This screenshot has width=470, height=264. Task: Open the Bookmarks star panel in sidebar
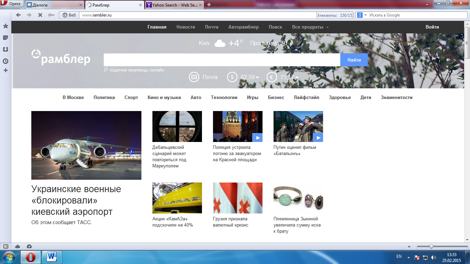pos(6,26)
